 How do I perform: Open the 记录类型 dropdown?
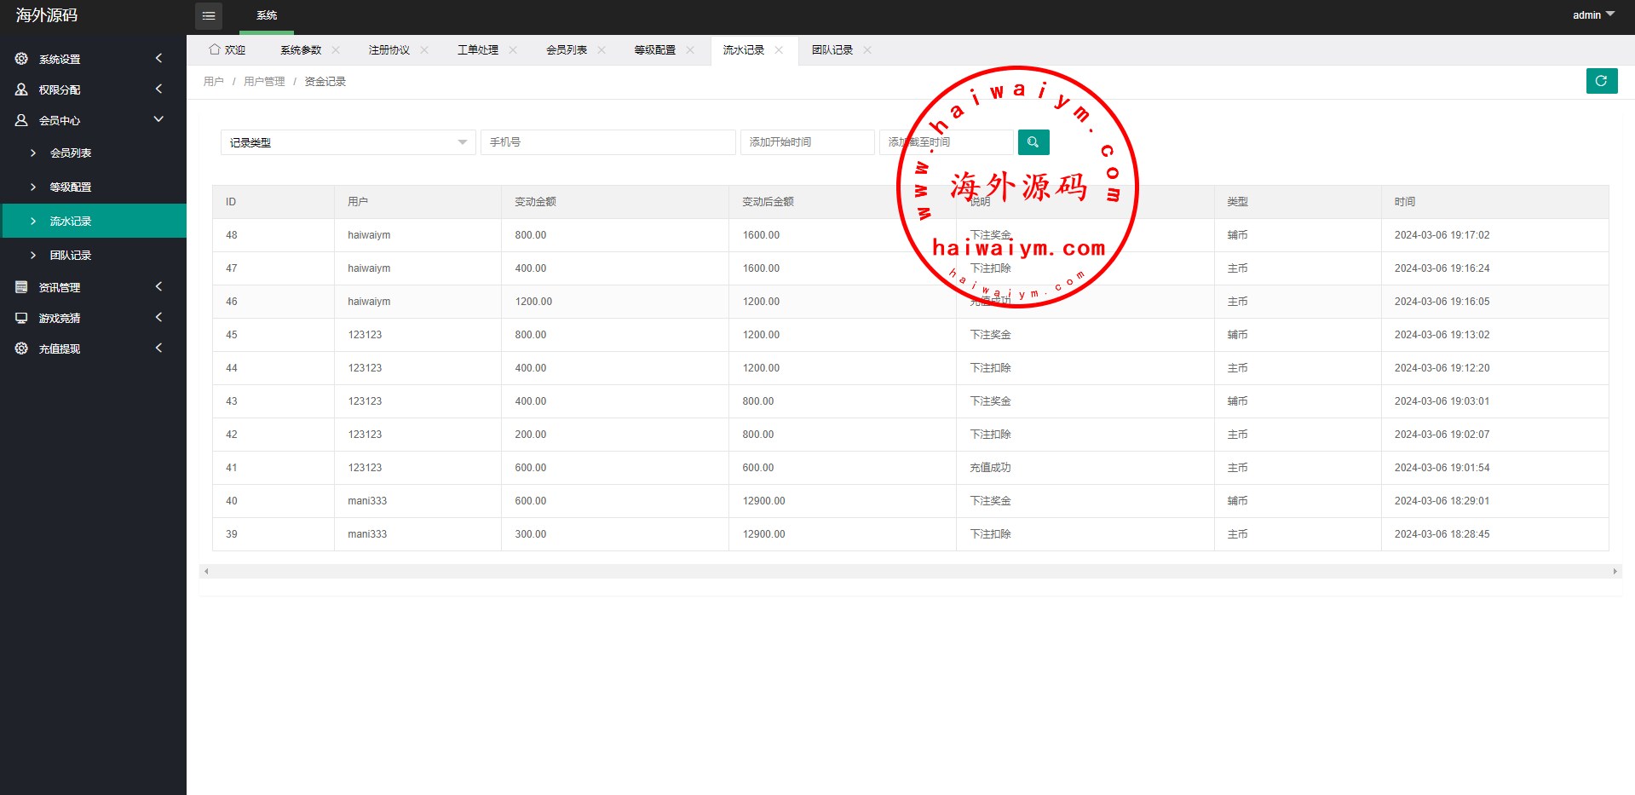point(347,142)
